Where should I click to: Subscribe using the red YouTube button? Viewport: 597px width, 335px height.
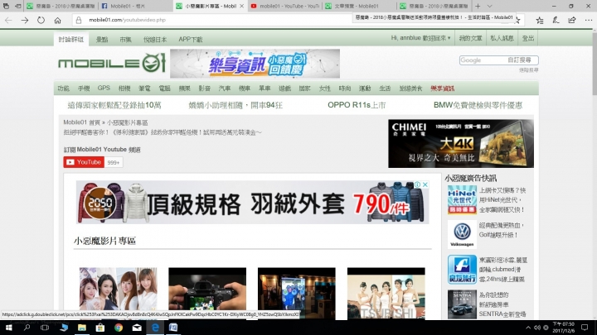coord(84,162)
